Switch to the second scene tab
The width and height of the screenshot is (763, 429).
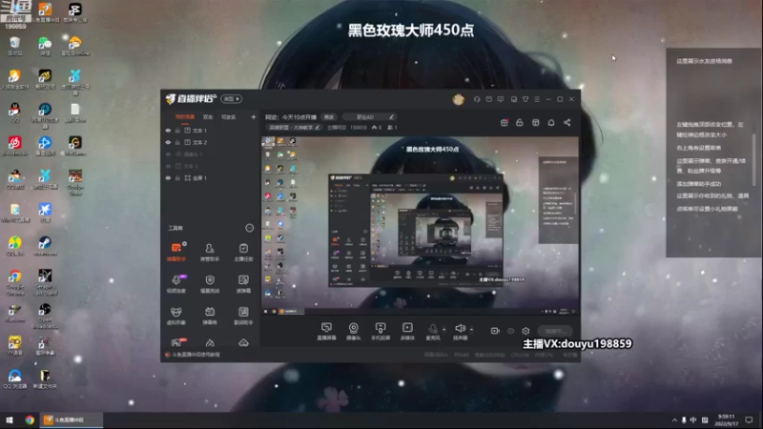[208, 117]
